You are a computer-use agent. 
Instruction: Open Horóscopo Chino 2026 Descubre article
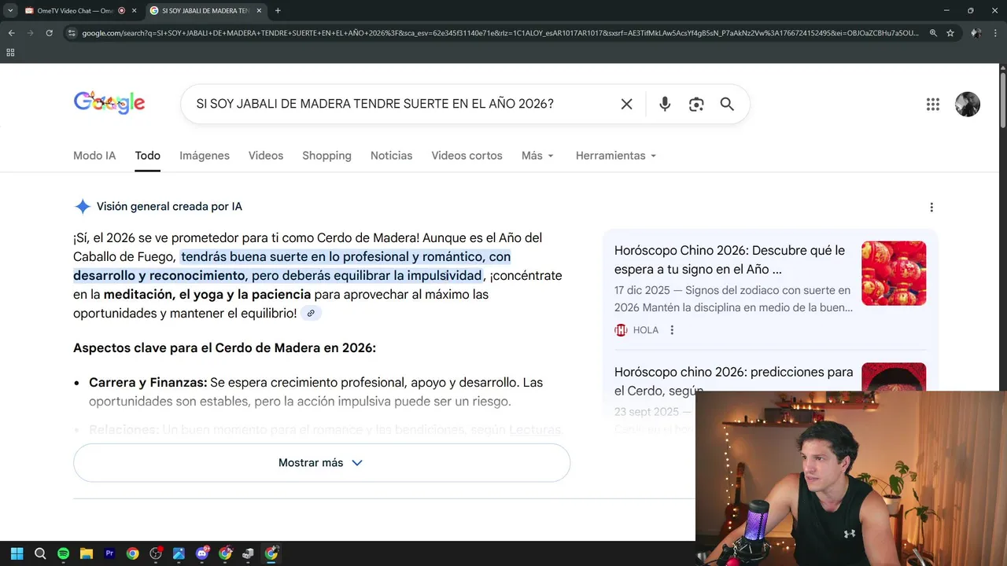pyautogui.click(x=729, y=259)
